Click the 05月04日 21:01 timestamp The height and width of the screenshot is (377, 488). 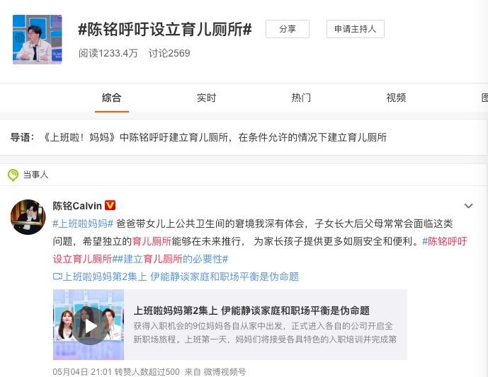tap(82, 372)
